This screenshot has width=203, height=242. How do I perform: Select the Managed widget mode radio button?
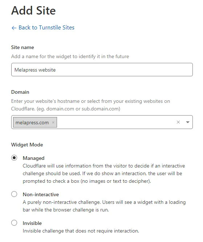point(14,158)
